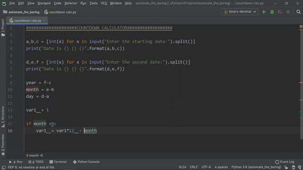The image size is (303, 170).
Task: Open the Edit menu
Action: coord(21,3)
